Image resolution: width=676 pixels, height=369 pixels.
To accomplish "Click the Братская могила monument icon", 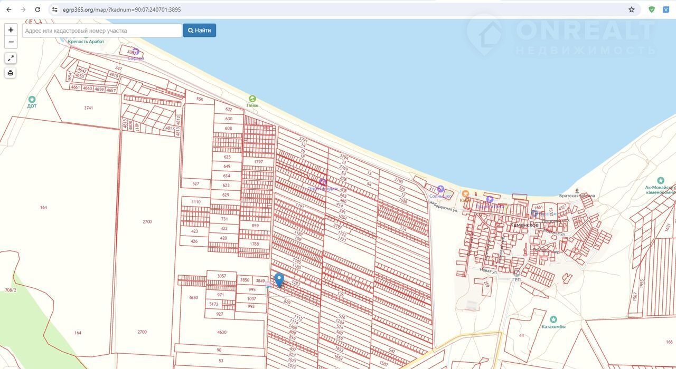I will click(577, 190).
